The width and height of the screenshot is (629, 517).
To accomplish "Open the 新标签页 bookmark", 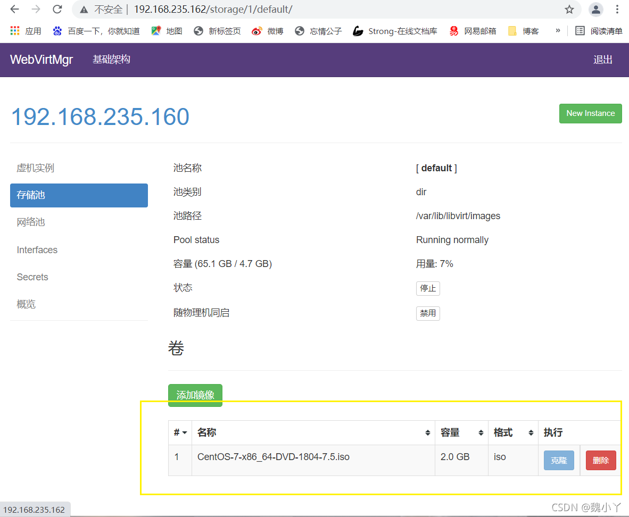I will point(217,31).
